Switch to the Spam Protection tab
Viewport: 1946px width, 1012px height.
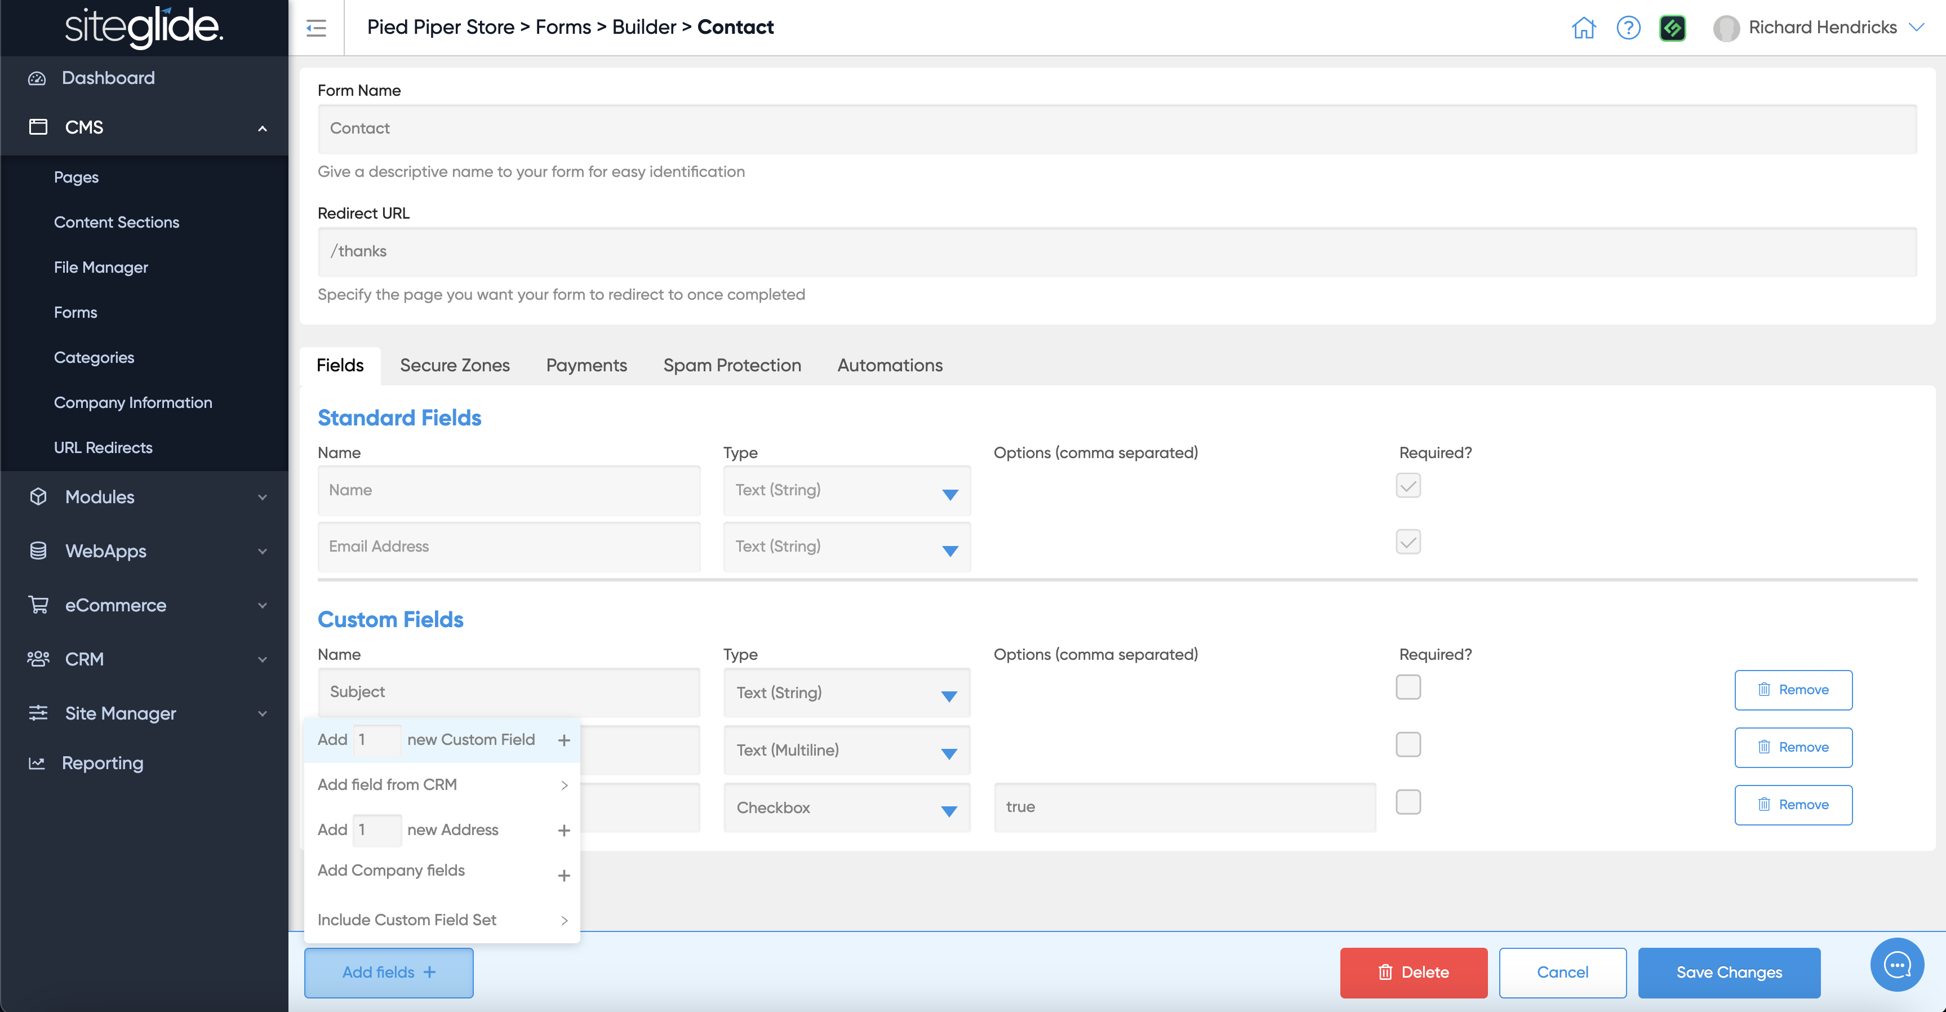[x=731, y=365]
